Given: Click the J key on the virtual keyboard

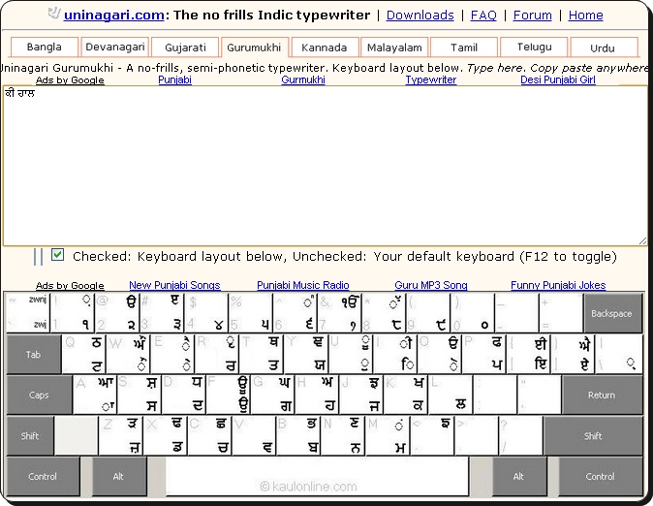Looking at the screenshot, I should (x=362, y=395).
